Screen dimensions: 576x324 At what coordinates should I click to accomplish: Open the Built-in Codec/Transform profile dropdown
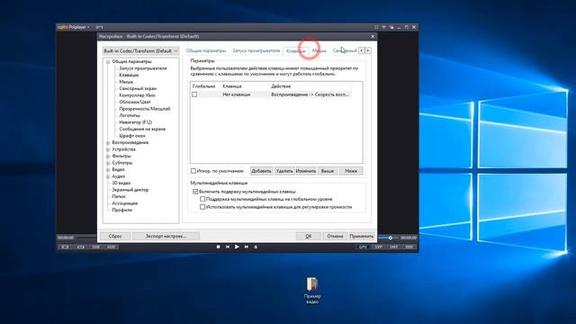[140, 50]
